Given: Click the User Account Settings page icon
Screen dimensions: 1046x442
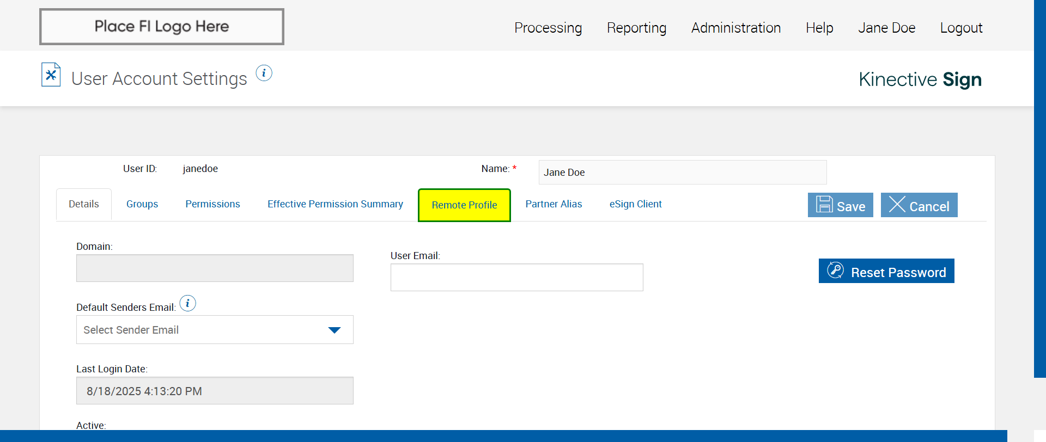Looking at the screenshot, I should point(51,75).
